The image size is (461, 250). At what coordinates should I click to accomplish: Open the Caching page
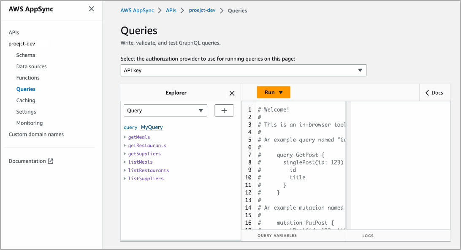pos(26,100)
